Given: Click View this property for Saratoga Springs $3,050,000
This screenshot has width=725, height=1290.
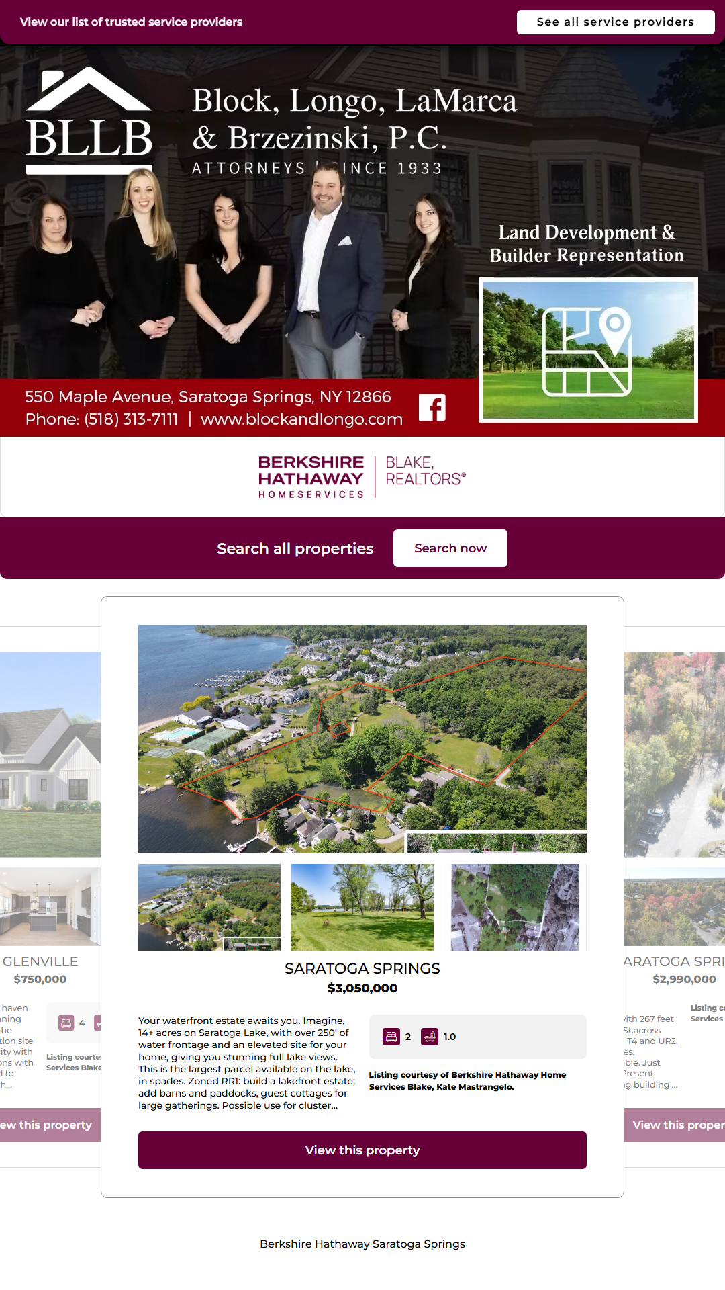Looking at the screenshot, I should coord(362,1150).
